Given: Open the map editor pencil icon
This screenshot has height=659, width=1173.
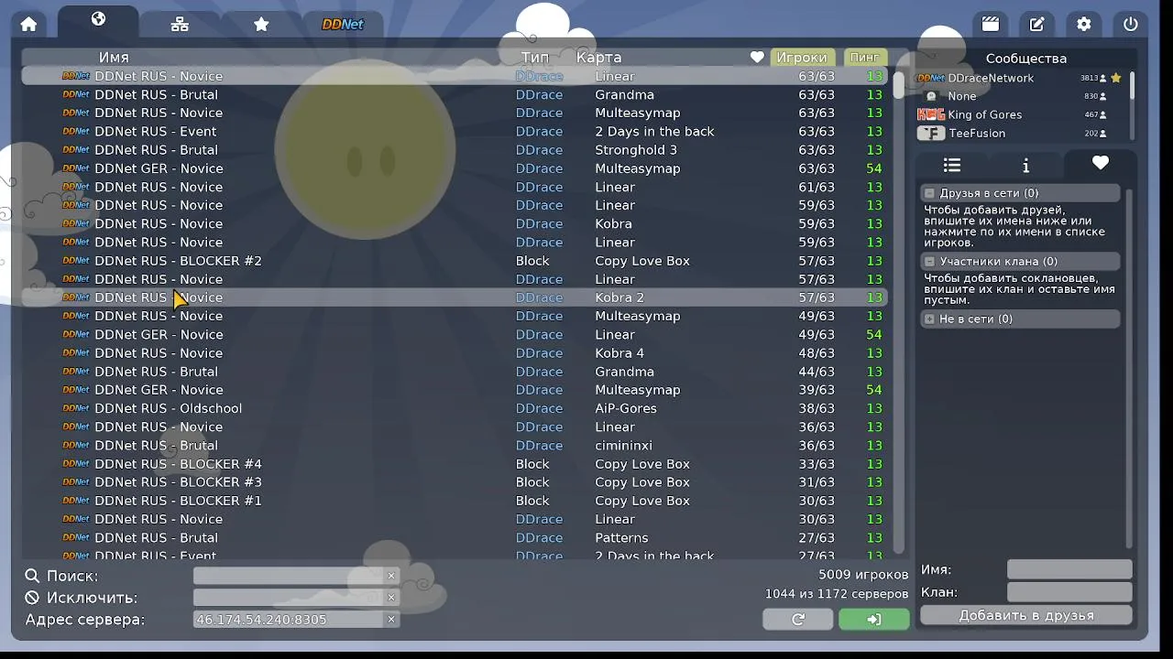Looking at the screenshot, I should click(x=1036, y=25).
